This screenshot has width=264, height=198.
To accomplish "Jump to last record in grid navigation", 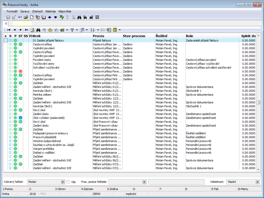I will [27, 30].
